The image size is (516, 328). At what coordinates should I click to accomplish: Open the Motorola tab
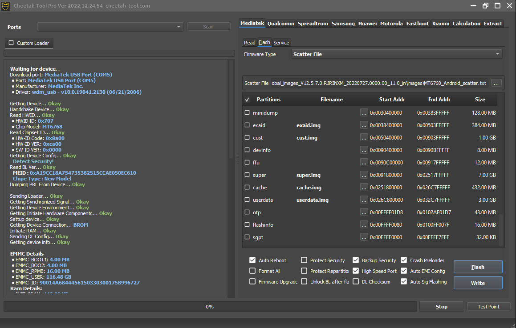[391, 24]
